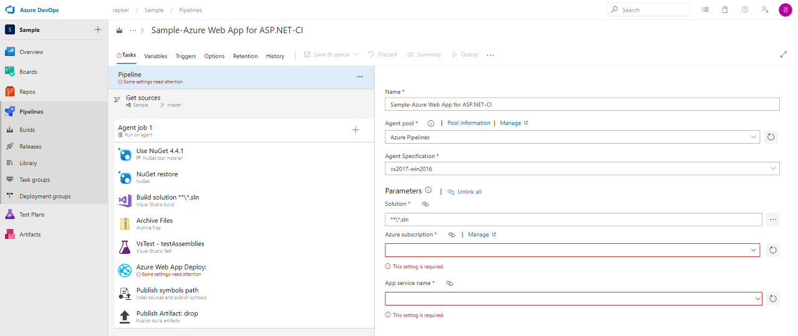
Task: Refresh the Azure subscription list
Action: (x=773, y=250)
